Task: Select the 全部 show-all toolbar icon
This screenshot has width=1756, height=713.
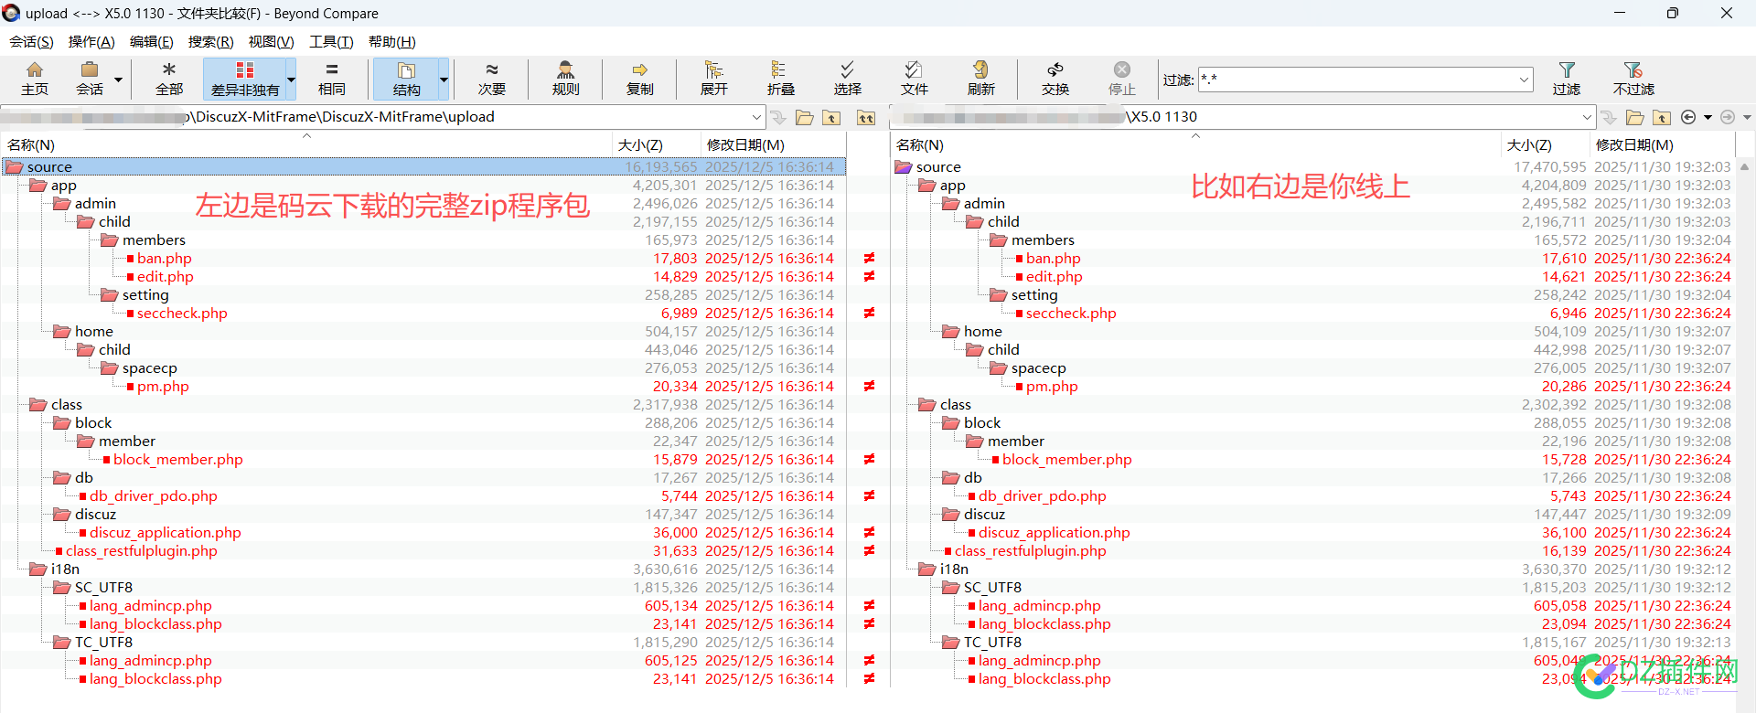Action: pos(169,79)
